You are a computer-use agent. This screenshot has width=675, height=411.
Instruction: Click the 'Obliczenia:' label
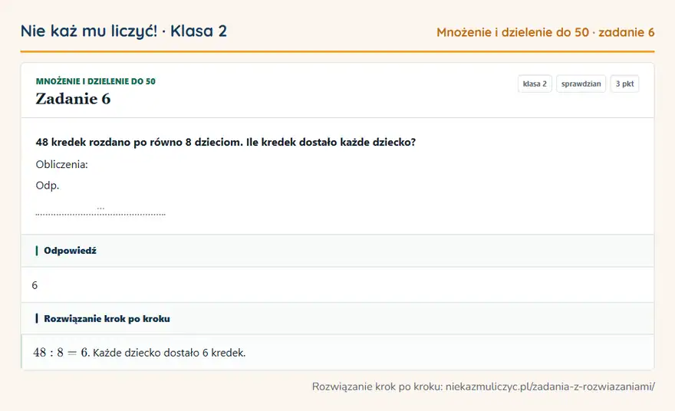pyautogui.click(x=62, y=164)
